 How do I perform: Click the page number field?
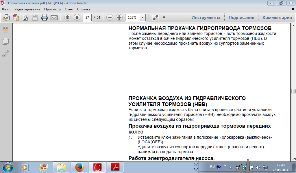(x=87, y=18)
